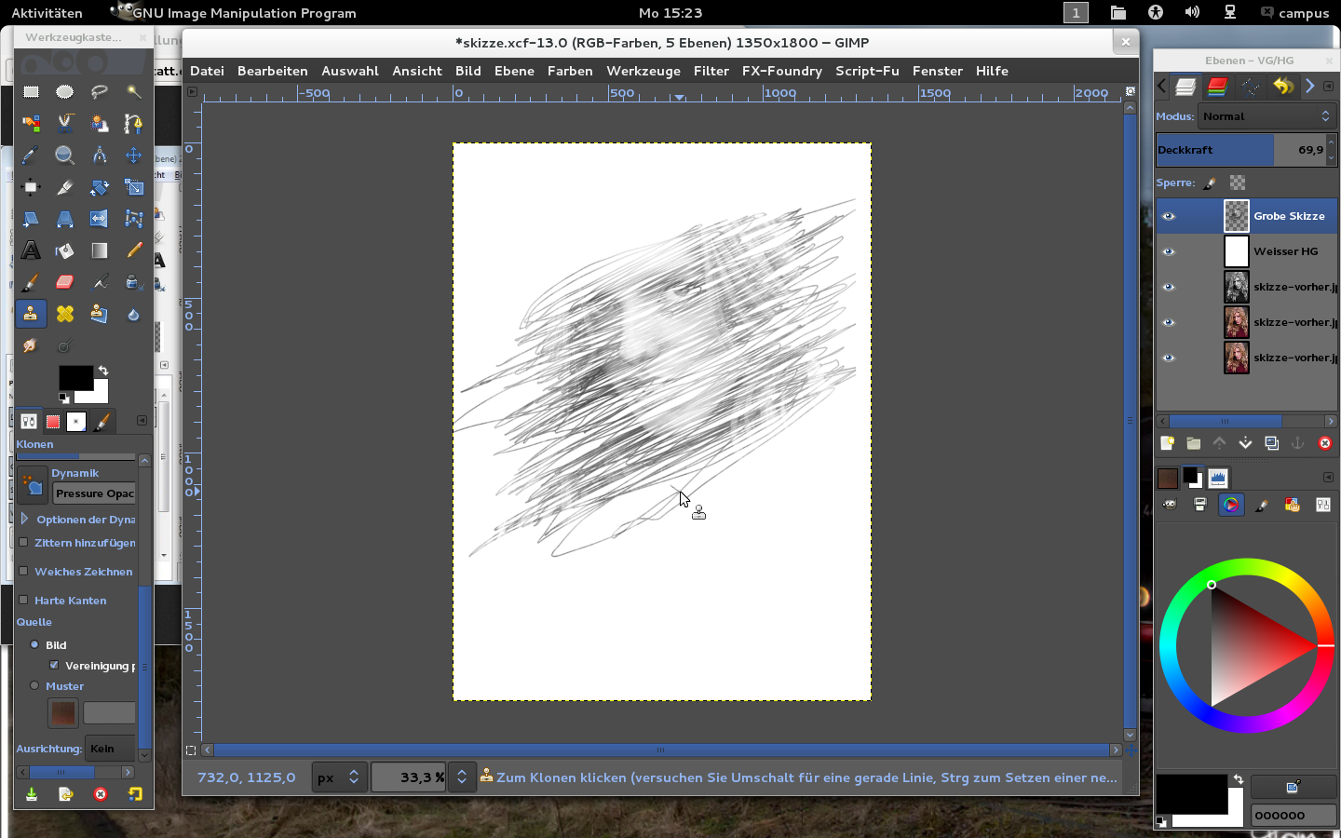Choose the Text tool in toolbox
1341x838 pixels.
coord(31,250)
